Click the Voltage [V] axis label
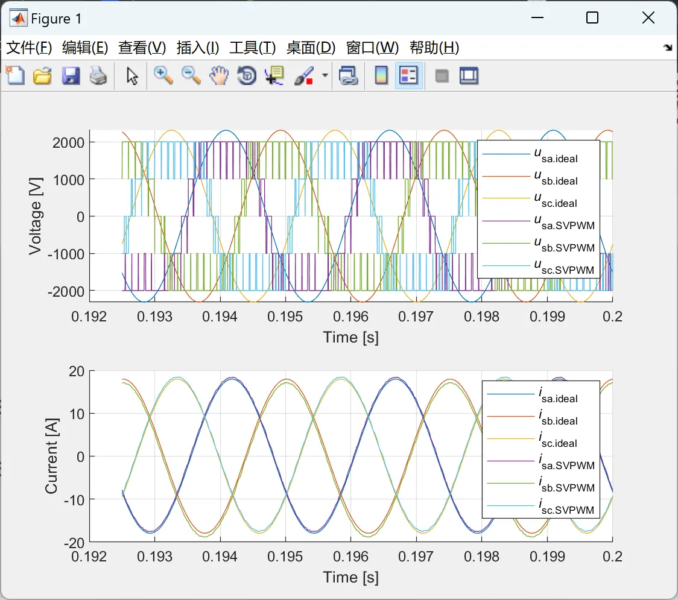678x600 pixels. click(x=36, y=216)
